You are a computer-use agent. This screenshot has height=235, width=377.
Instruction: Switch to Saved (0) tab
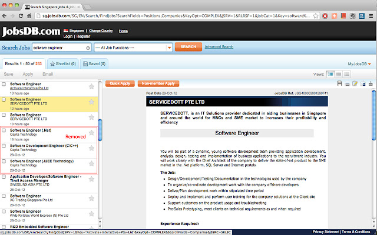[x=94, y=64]
